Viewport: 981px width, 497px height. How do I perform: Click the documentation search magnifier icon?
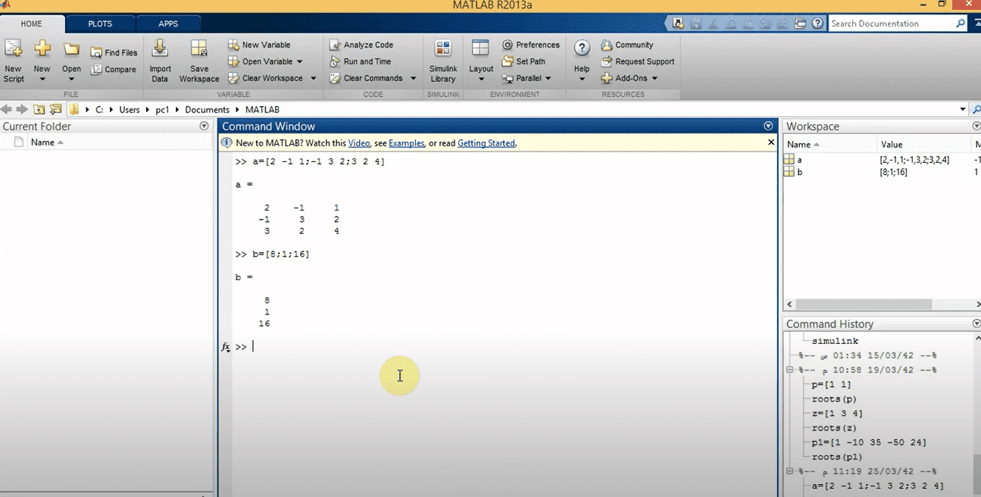[961, 23]
